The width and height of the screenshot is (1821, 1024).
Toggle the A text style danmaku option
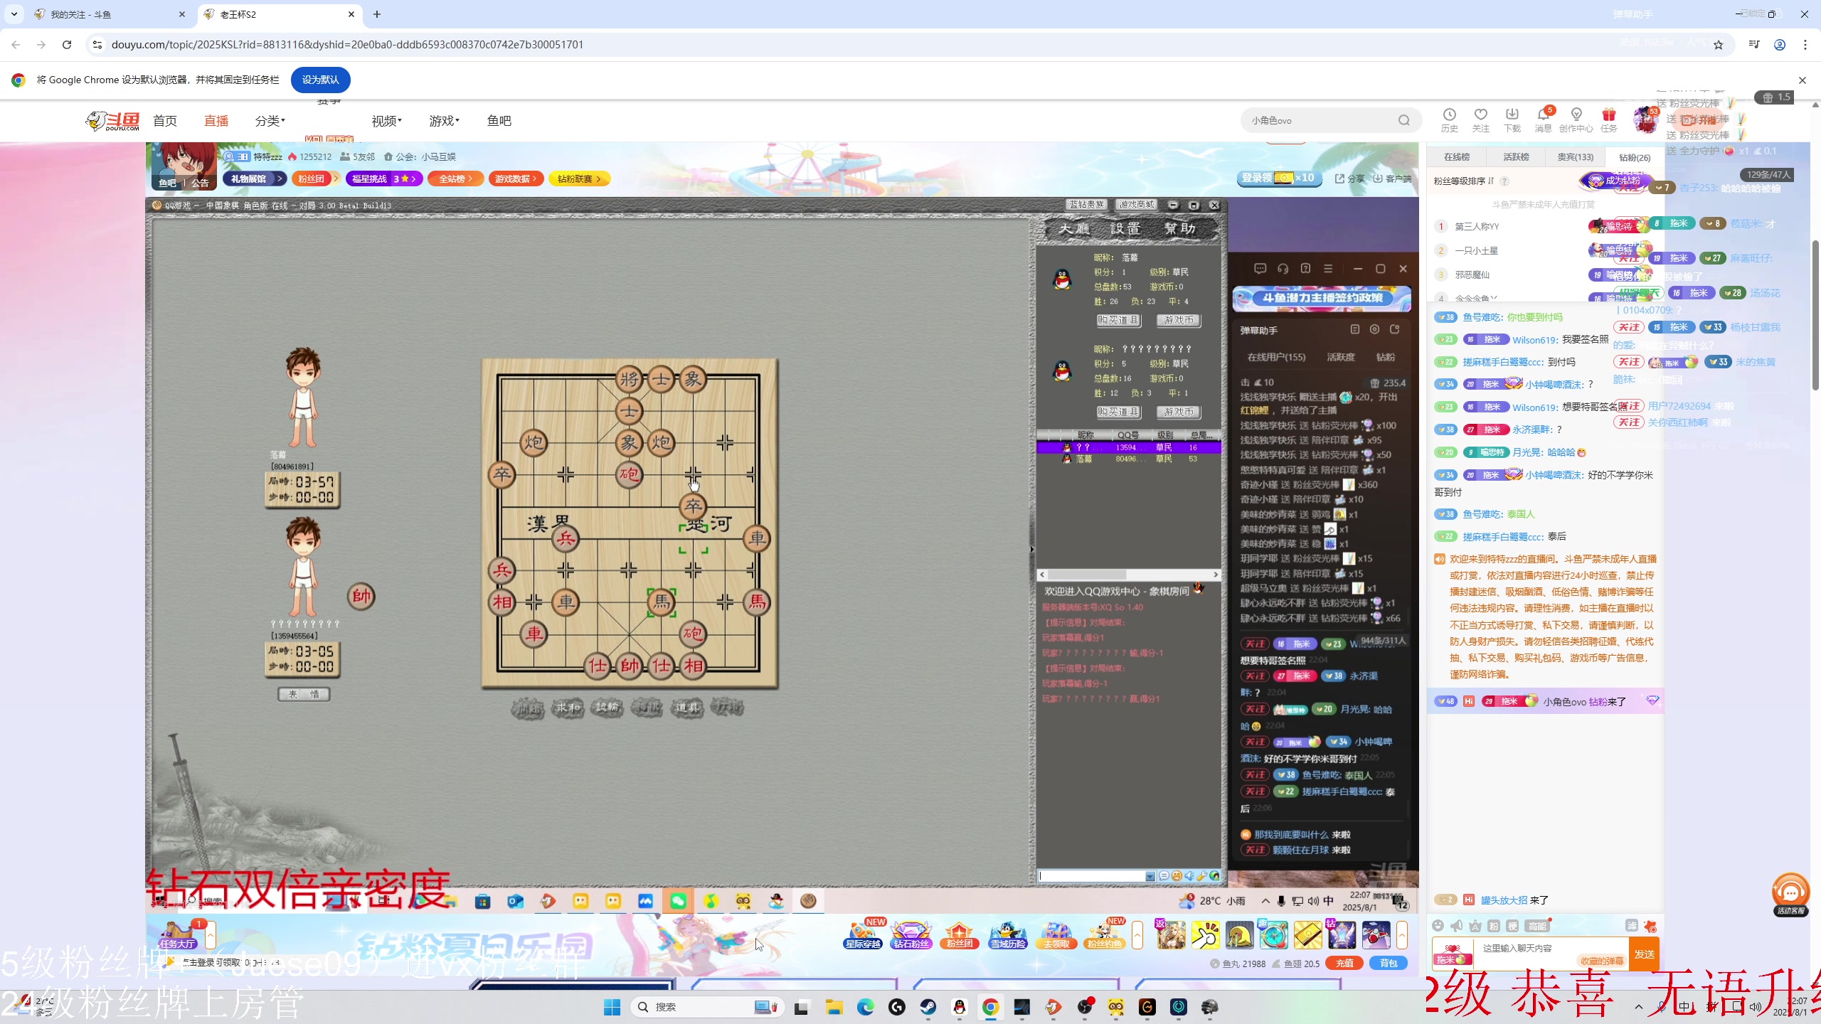[x=1475, y=925]
